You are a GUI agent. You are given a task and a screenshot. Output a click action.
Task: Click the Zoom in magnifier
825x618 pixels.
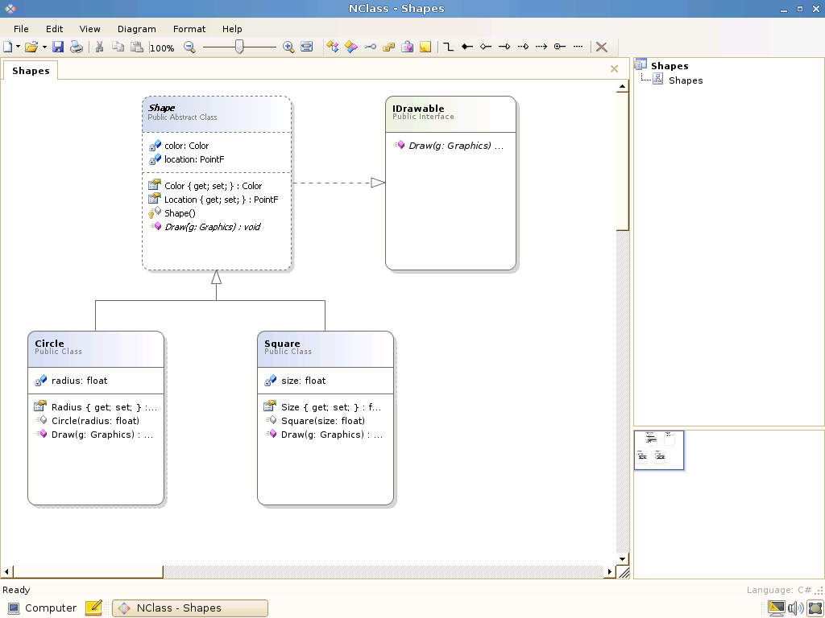288,47
